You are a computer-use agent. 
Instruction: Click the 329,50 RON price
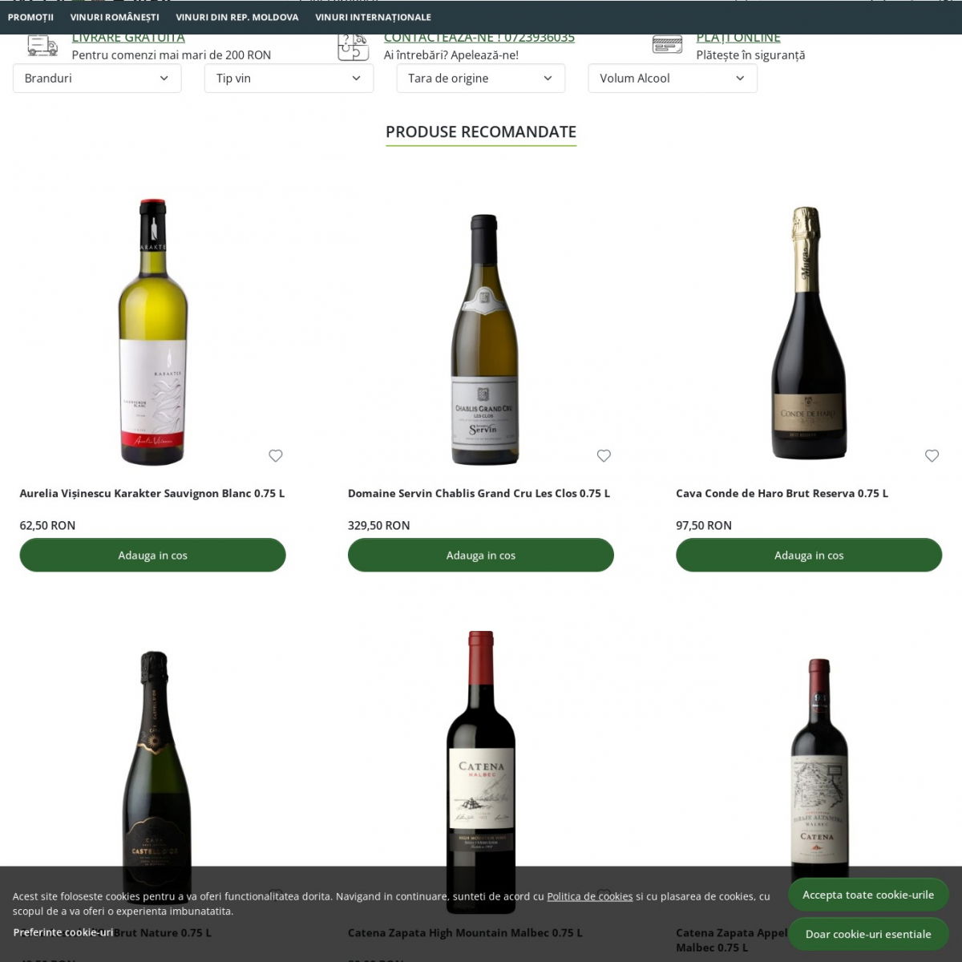[378, 525]
